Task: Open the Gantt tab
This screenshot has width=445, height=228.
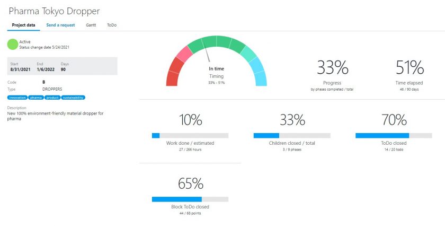Action: [91, 25]
